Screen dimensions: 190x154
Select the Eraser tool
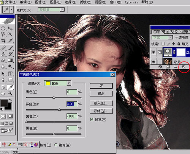tap(3, 60)
